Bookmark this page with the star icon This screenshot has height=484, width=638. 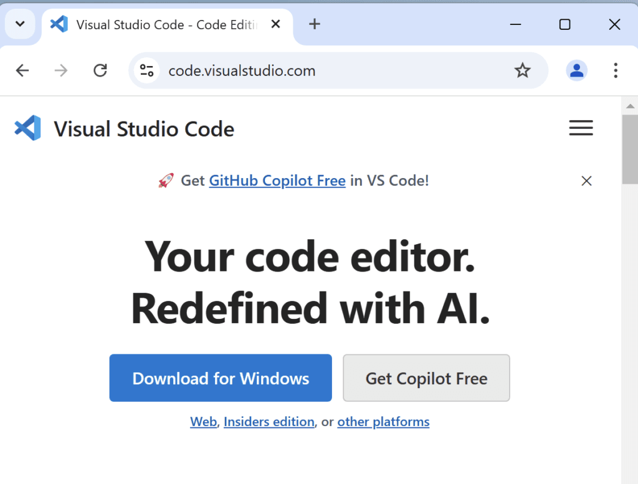coord(523,70)
